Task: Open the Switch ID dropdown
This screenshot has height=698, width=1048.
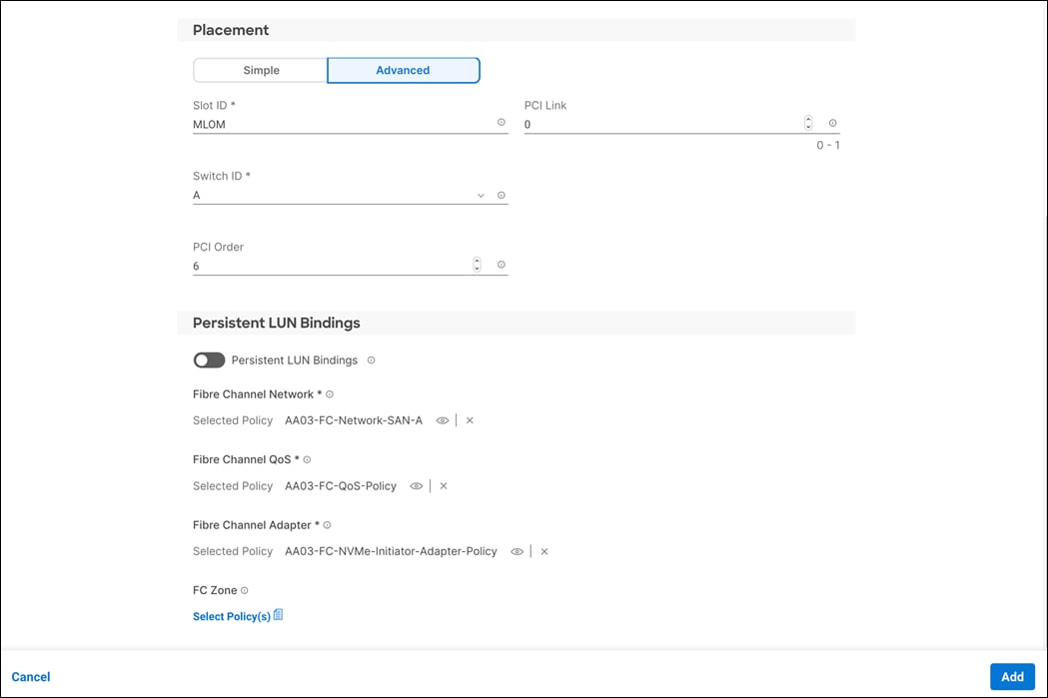Action: pyautogui.click(x=481, y=194)
